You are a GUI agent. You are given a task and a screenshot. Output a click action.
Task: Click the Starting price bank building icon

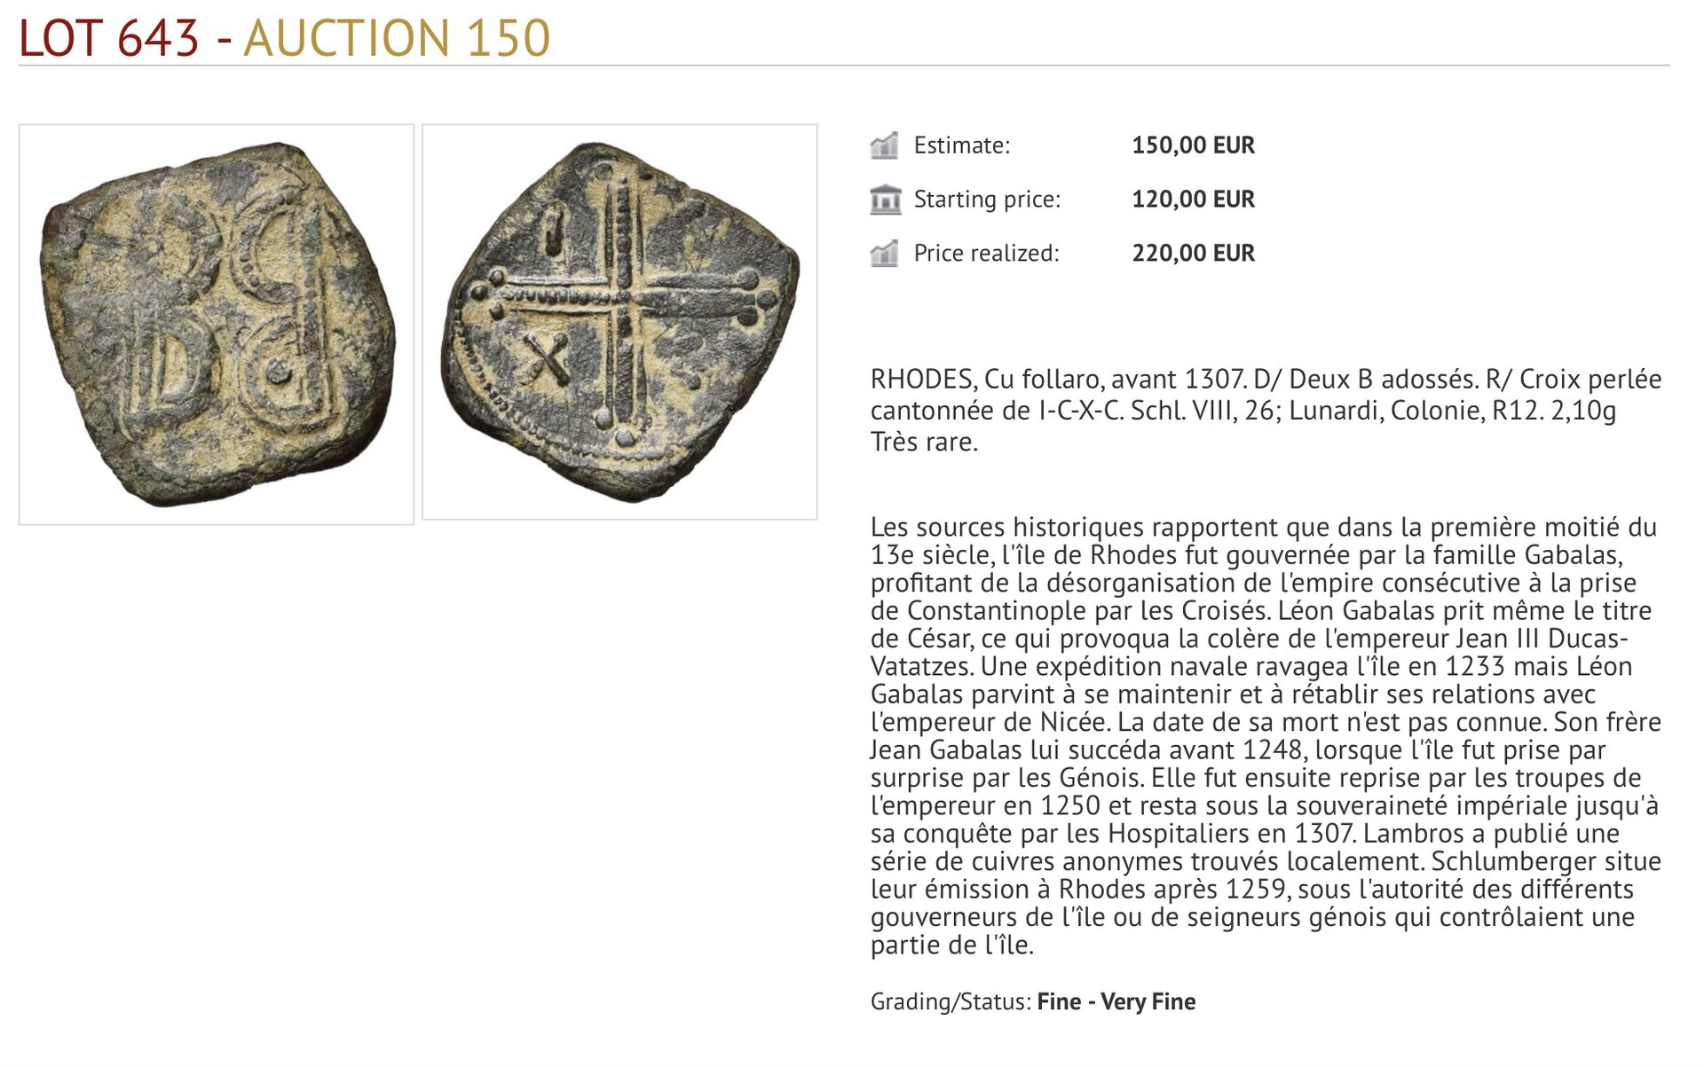(885, 200)
